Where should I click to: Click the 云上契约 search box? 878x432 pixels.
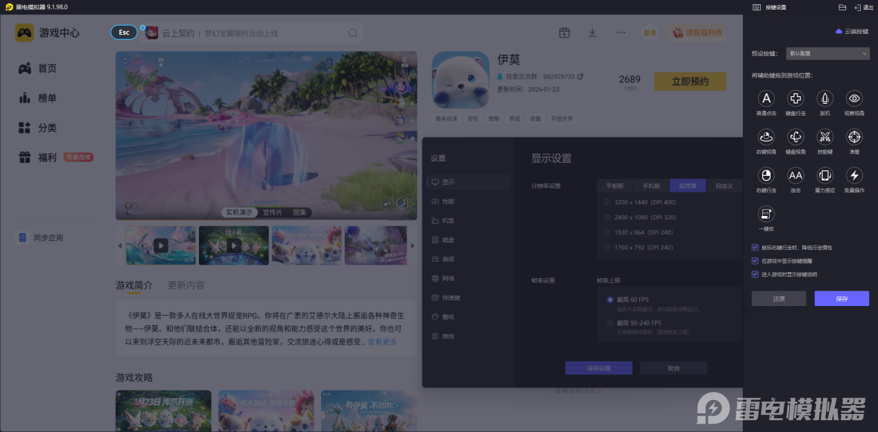click(x=252, y=33)
